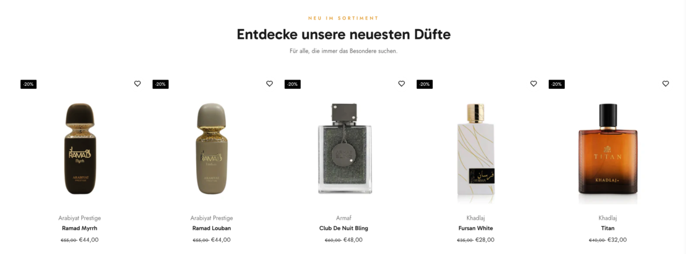Go to Club De Nuit Bling product page
686x254 pixels.
click(344, 228)
